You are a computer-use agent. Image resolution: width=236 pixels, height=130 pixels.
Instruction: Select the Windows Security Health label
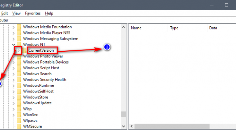[45, 80]
